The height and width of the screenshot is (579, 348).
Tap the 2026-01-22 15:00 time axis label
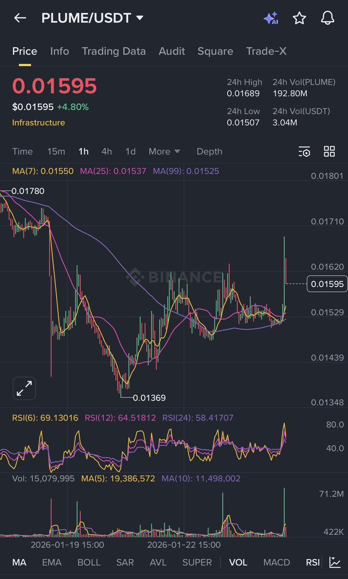184,545
